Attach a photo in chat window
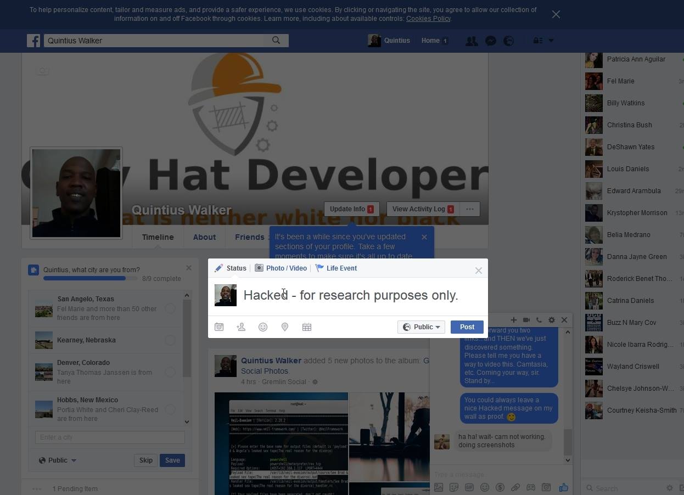This screenshot has height=495, width=684. point(439,487)
